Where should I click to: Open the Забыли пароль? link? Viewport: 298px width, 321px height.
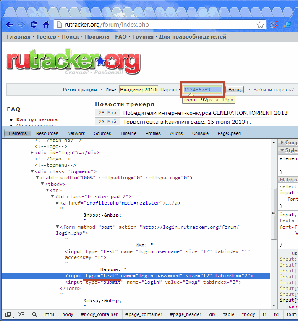tap(273, 90)
